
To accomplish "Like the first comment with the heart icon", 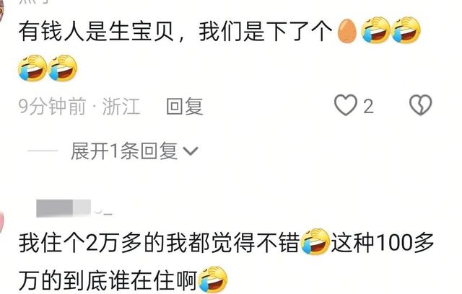I will pyautogui.click(x=346, y=105).
